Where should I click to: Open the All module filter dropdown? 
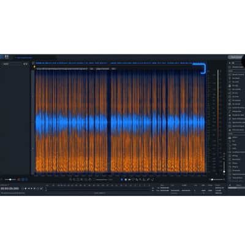coord(233,63)
